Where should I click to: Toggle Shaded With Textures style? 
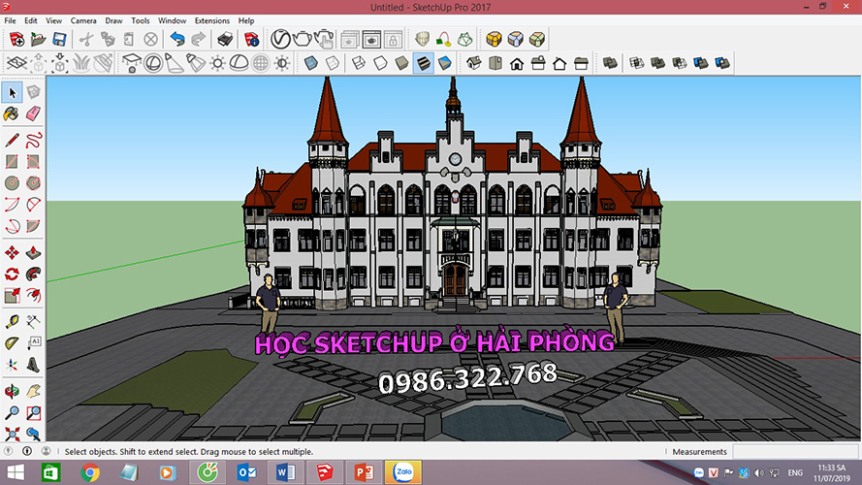[423, 63]
